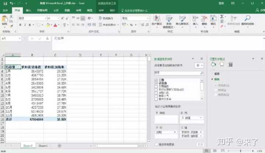Click the gear tools icon in PivotTable fields pane

click(x=198, y=65)
